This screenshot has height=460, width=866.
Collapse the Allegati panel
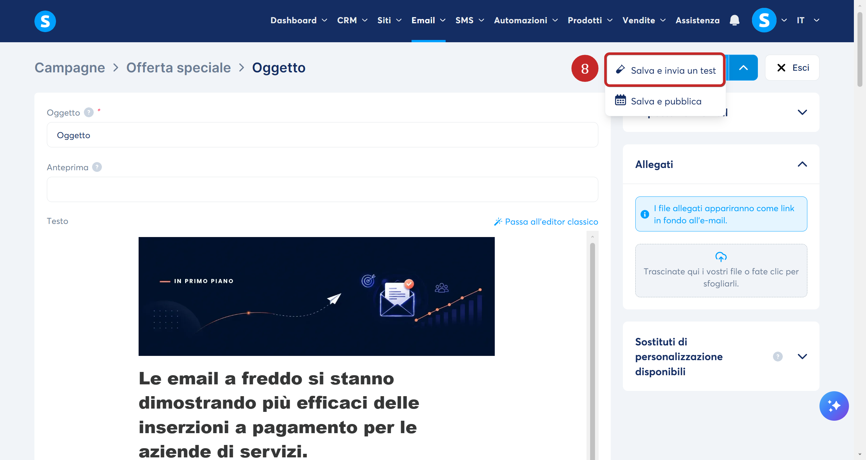pyautogui.click(x=802, y=164)
